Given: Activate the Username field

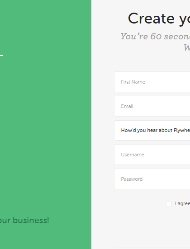Looking at the screenshot, I should [152, 155].
